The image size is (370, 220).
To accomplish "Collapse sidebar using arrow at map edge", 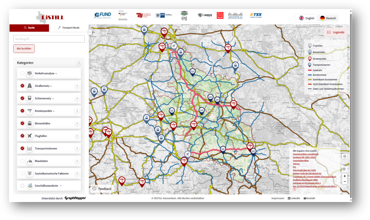I will tap(90, 32).
